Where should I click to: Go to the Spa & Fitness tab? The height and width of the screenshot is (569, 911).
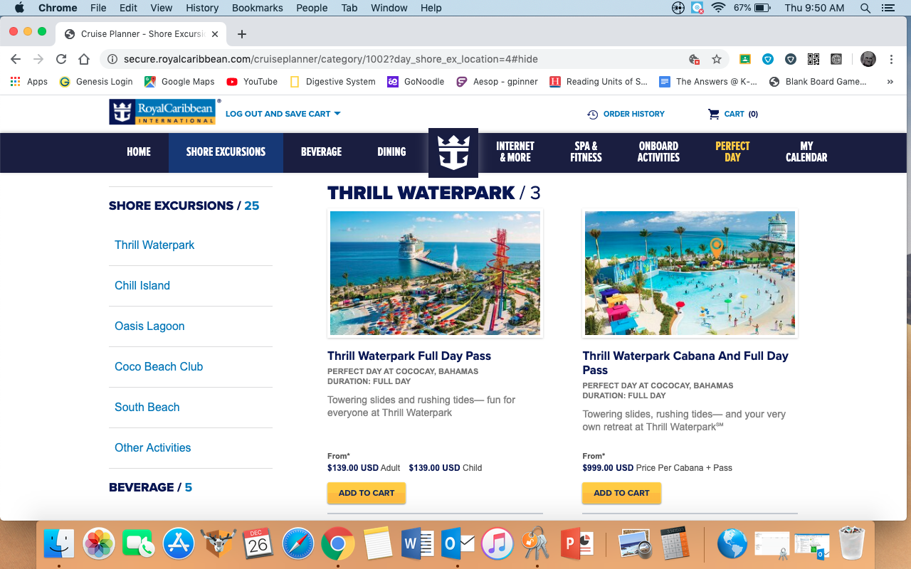pyautogui.click(x=586, y=152)
